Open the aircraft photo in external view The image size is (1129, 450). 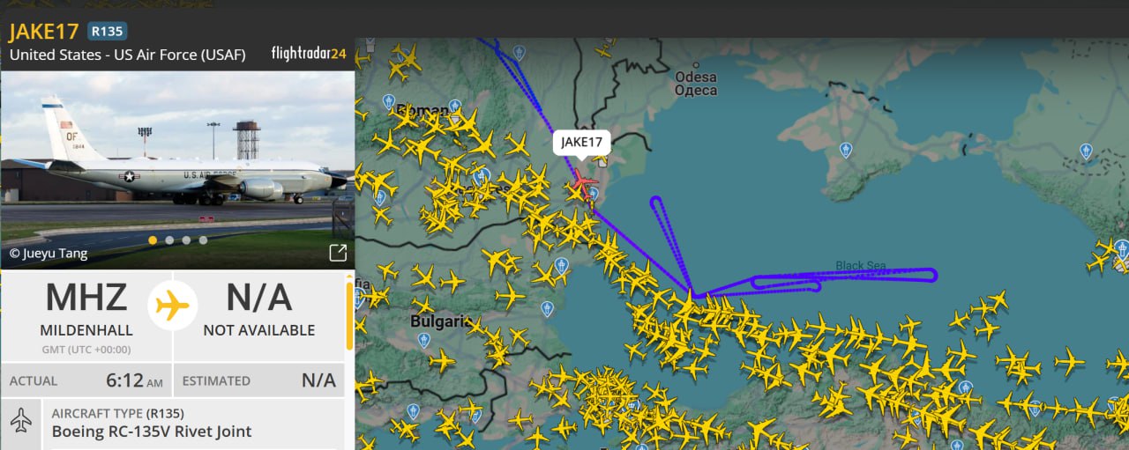337,254
